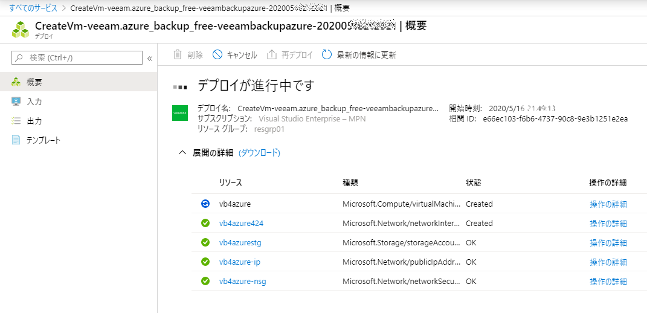Click the in-progress sync icon for vb4azure
Viewport: 647px width, 313px height.
point(205,204)
